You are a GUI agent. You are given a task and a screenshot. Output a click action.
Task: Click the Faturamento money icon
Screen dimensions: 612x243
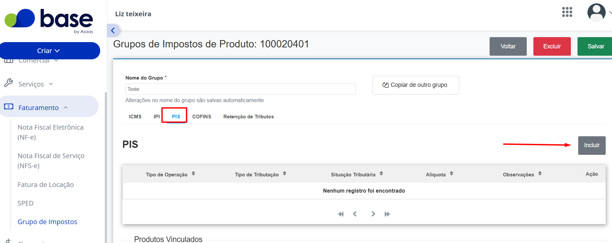pos(9,106)
